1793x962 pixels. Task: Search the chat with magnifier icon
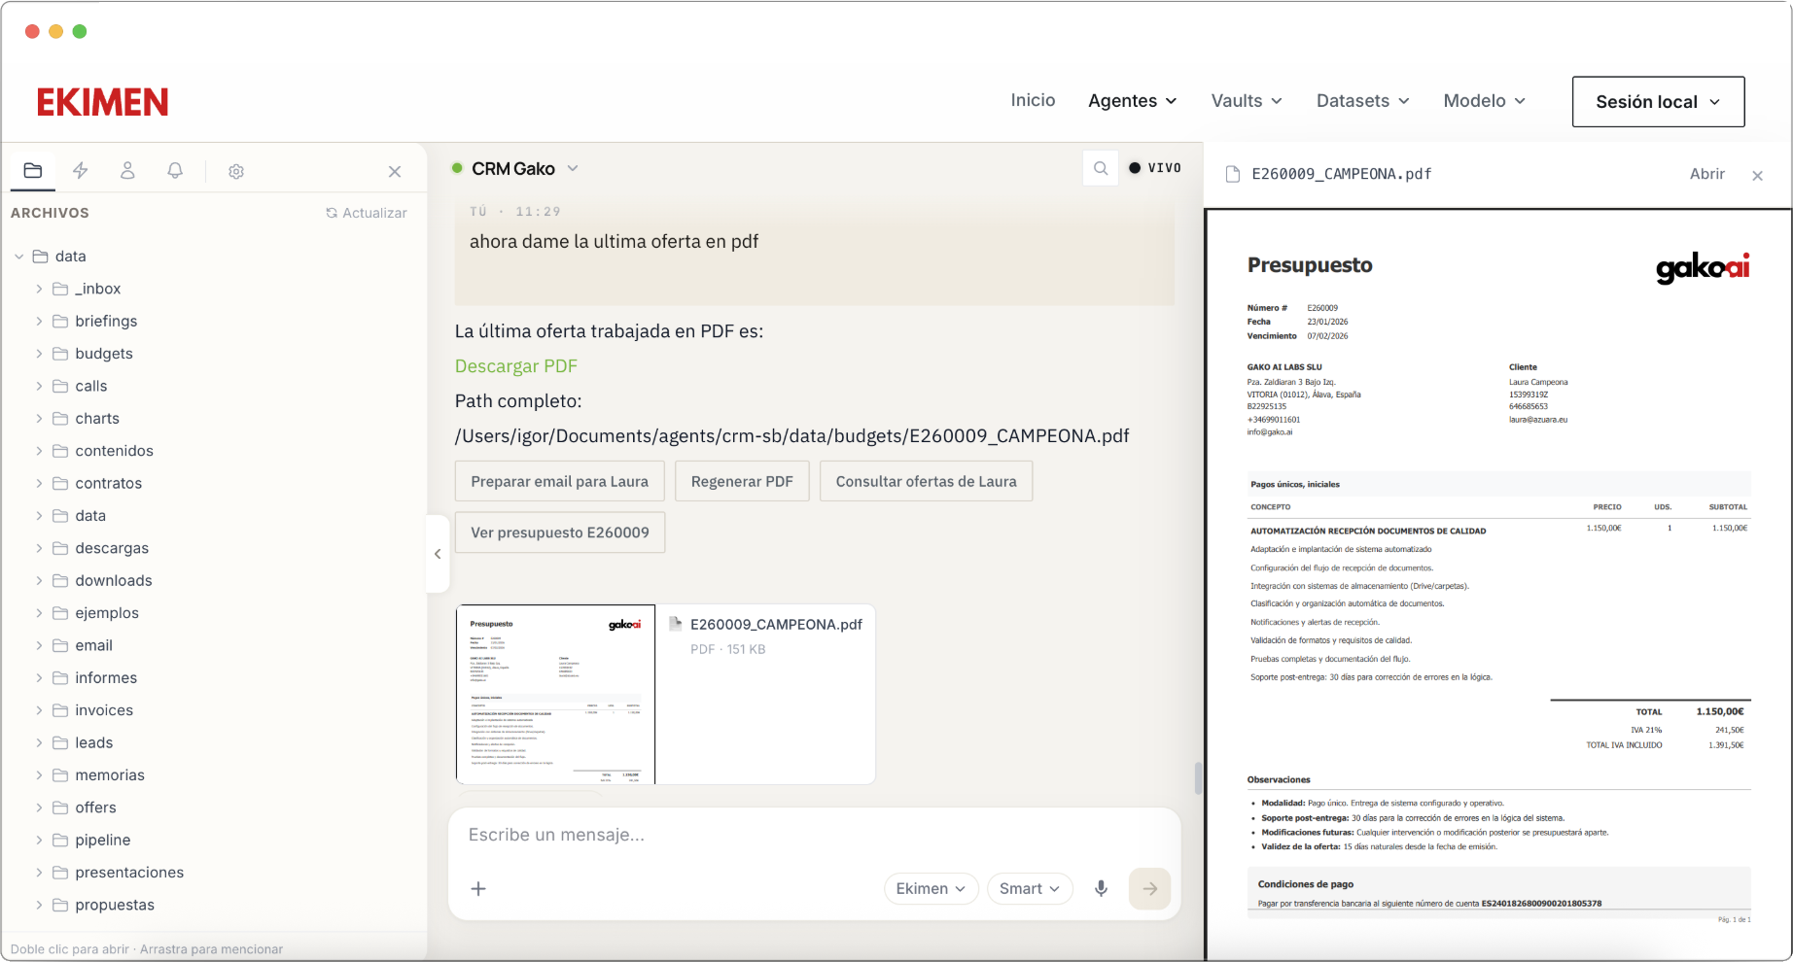pyautogui.click(x=1101, y=168)
